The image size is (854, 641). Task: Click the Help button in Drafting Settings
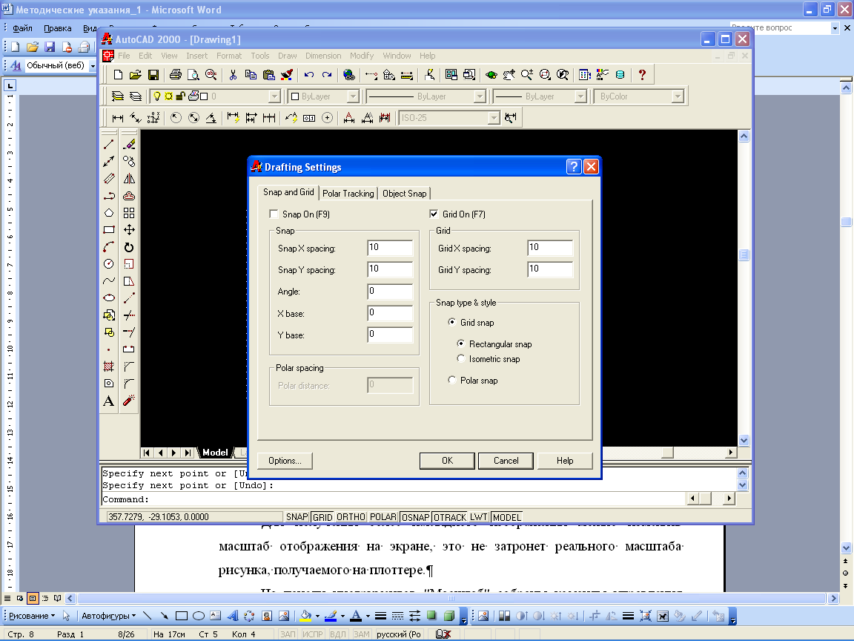coord(565,461)
